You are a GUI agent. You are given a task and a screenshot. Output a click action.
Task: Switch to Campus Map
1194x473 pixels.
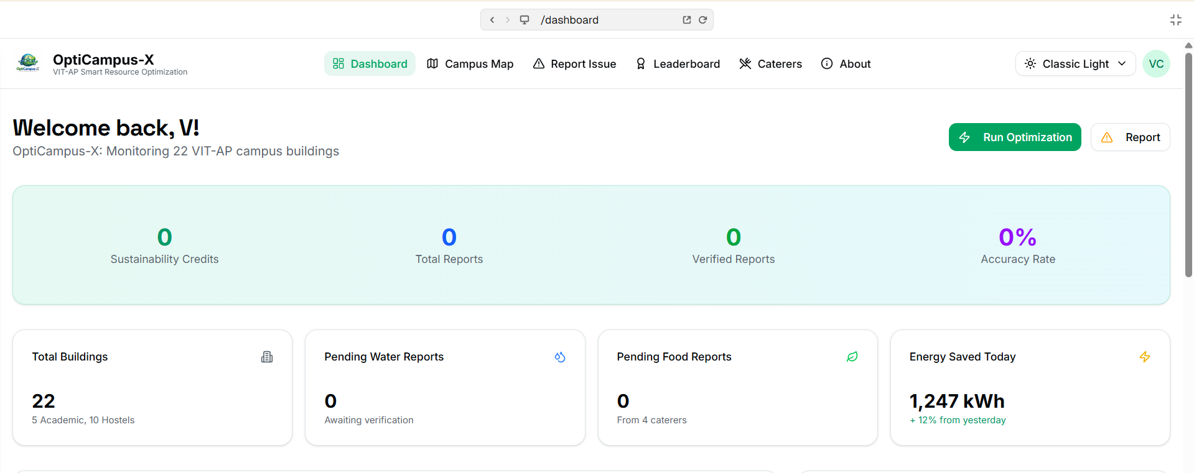pos(470,63)
